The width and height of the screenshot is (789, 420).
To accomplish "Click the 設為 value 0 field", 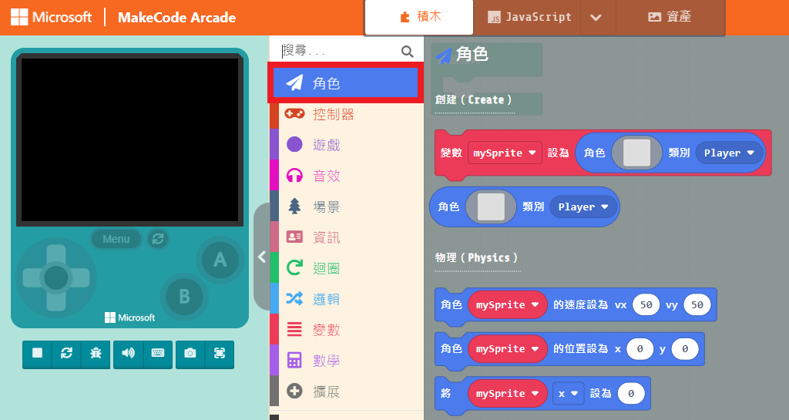I will (631, 393).
